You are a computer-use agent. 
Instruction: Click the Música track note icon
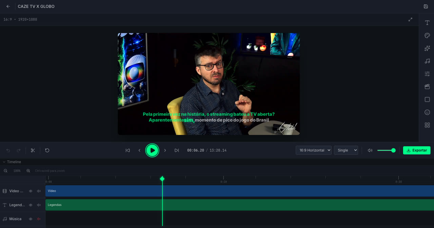pos(5,219)
